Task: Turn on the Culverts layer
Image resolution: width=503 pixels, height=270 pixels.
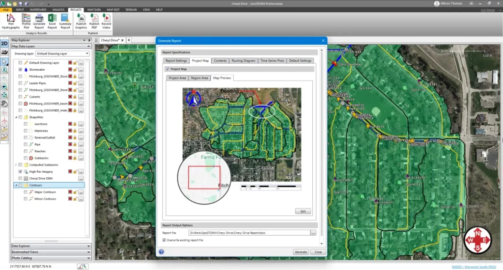Action: 20,97
